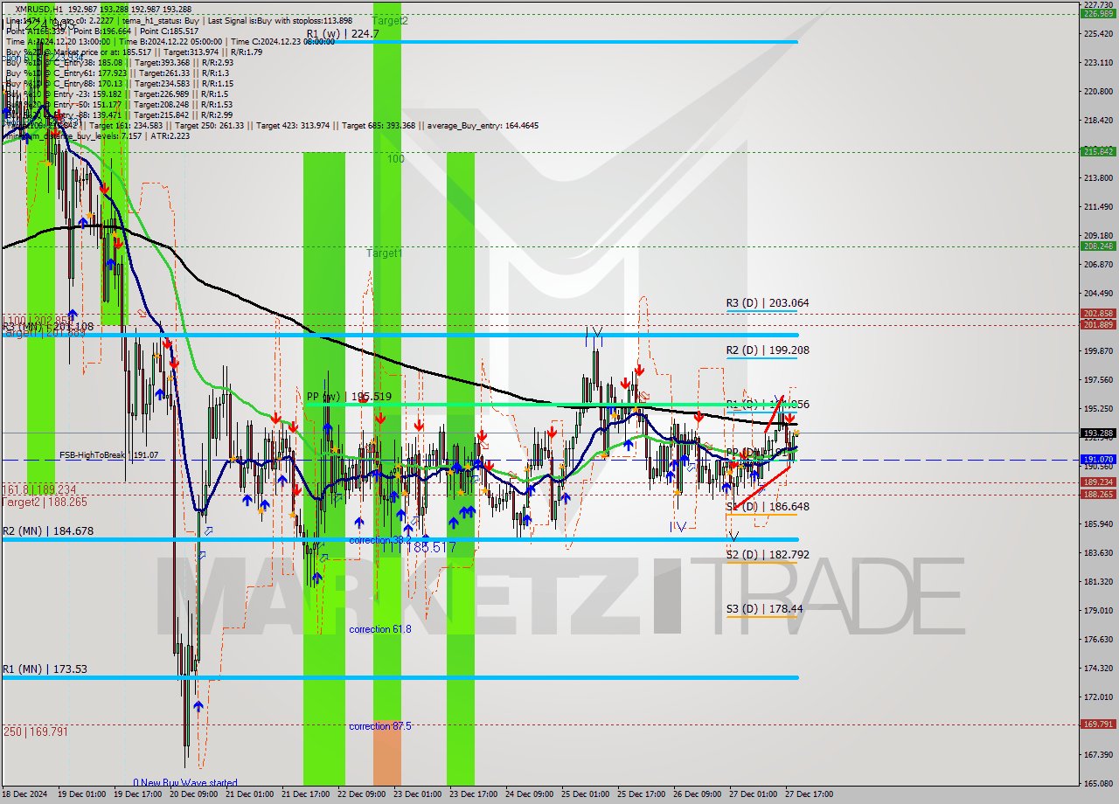
Task: Click the red price tag 201.889
Action: 1098,325
